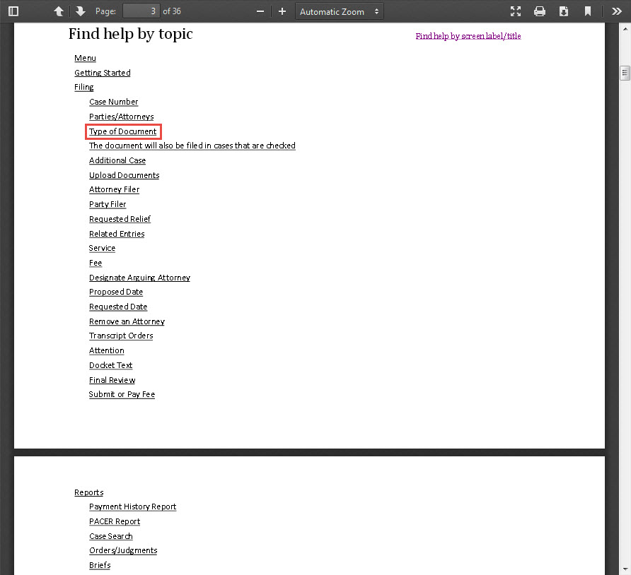Click the Submit or Pay Fee link

122,394
